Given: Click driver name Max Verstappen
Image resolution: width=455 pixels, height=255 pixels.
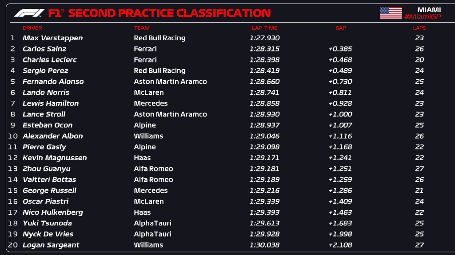Looking at the screenshot, I should coord(52,38).
